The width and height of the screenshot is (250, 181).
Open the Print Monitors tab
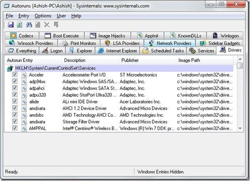pyautogui.click(x=79, y=43)
